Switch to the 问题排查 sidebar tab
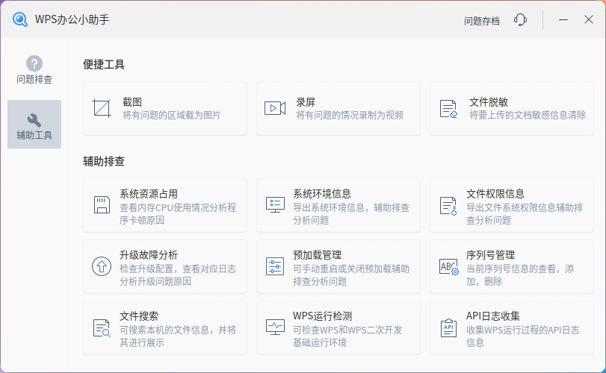This screenshot has width=606, height=373. (34, 69)
